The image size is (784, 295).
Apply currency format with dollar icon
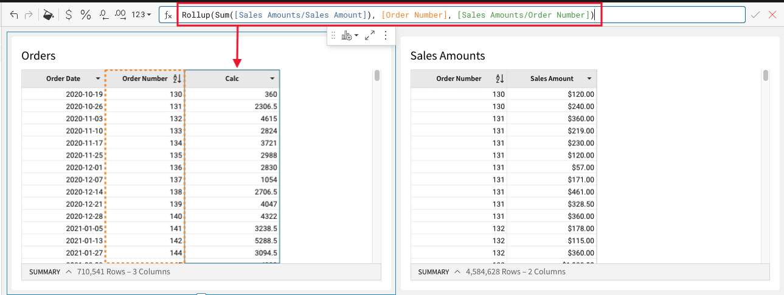[x=69, y=15]
